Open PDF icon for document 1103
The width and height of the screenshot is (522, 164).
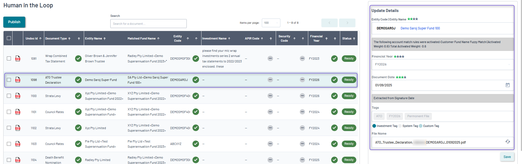click(x=18, y=144)
